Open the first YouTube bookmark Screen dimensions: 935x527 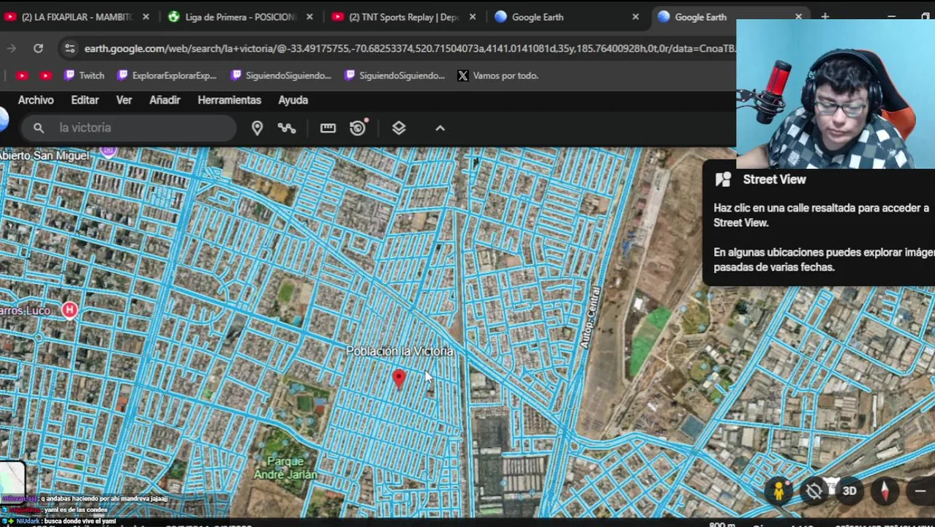click(x=22, y=75)
